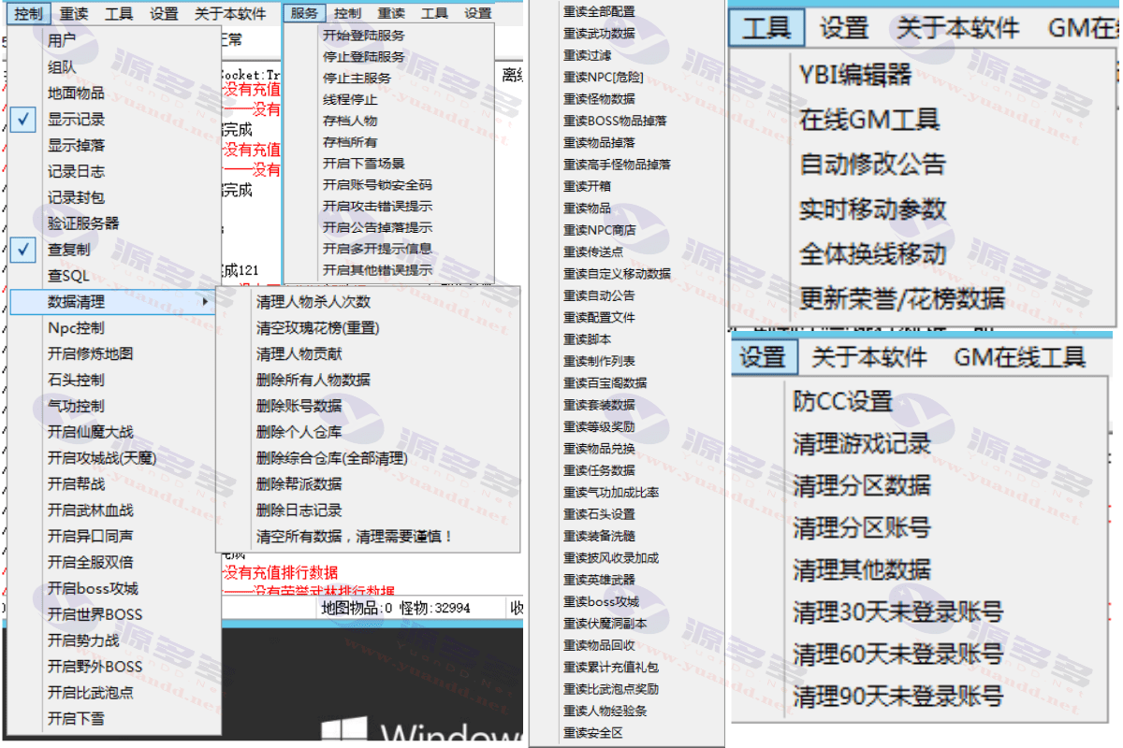Choose 删除个人仓库 in the submenu
The height and width of the screenshot is (748, 1123).
pyautogui.click(x=299, y=432)
